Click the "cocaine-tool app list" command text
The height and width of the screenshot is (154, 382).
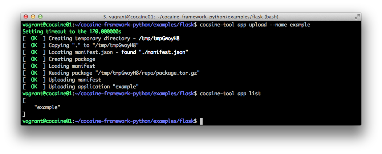coord(230,93)
